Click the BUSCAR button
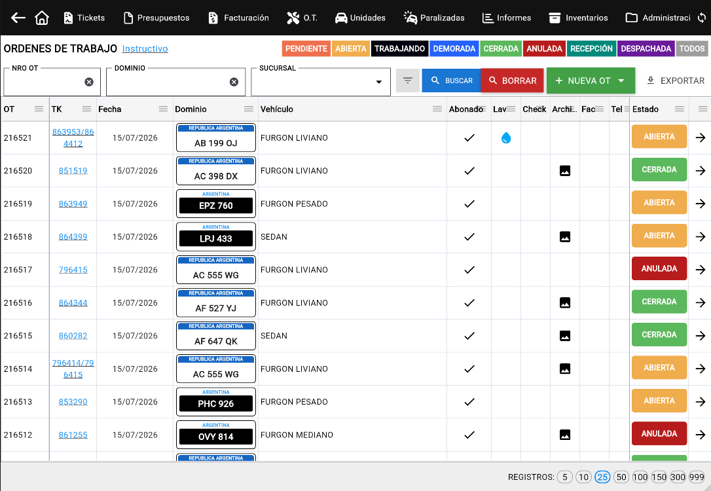This screenshot has width=711, height=491. (451, 81)
